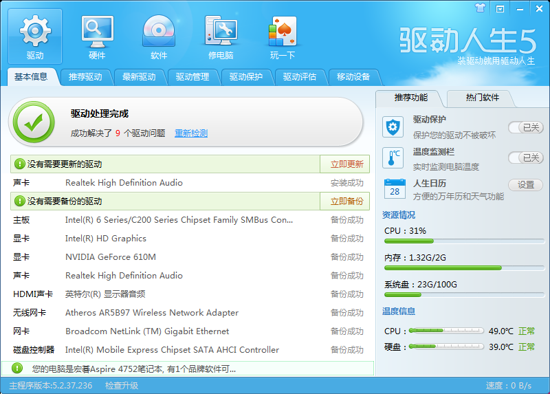Switch to the 移动设备 tab

pos(353,77)
